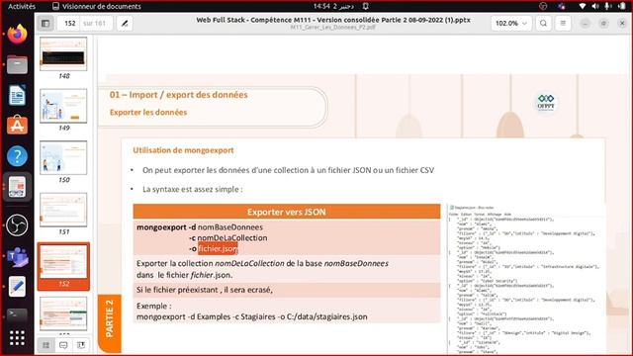This screenshot has height=356, width=633.
Task: Focus the document viewer dock icon
Action: point(17,187)
